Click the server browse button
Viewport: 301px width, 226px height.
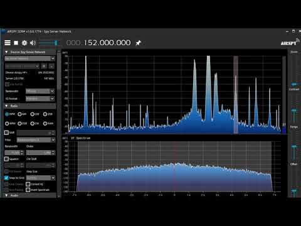coord(51,67)
